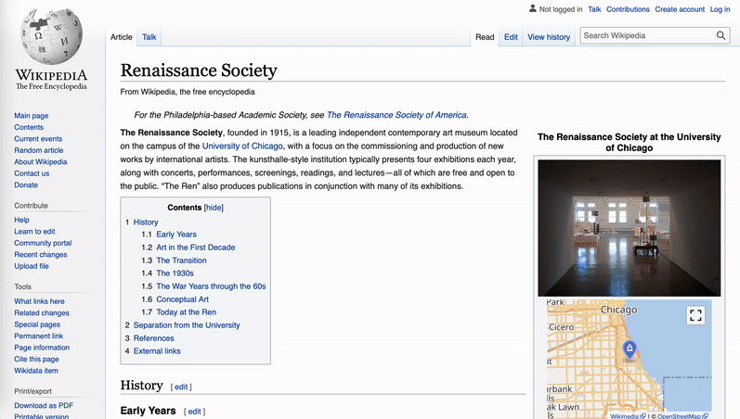Click Permanent link
740x419 pixels.
point(39,336)
